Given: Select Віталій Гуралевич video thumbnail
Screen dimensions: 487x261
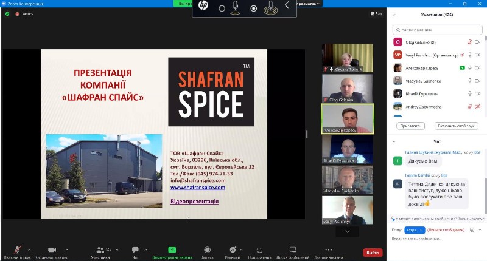Looking at the screenshot, I should (x=347, y=149).
